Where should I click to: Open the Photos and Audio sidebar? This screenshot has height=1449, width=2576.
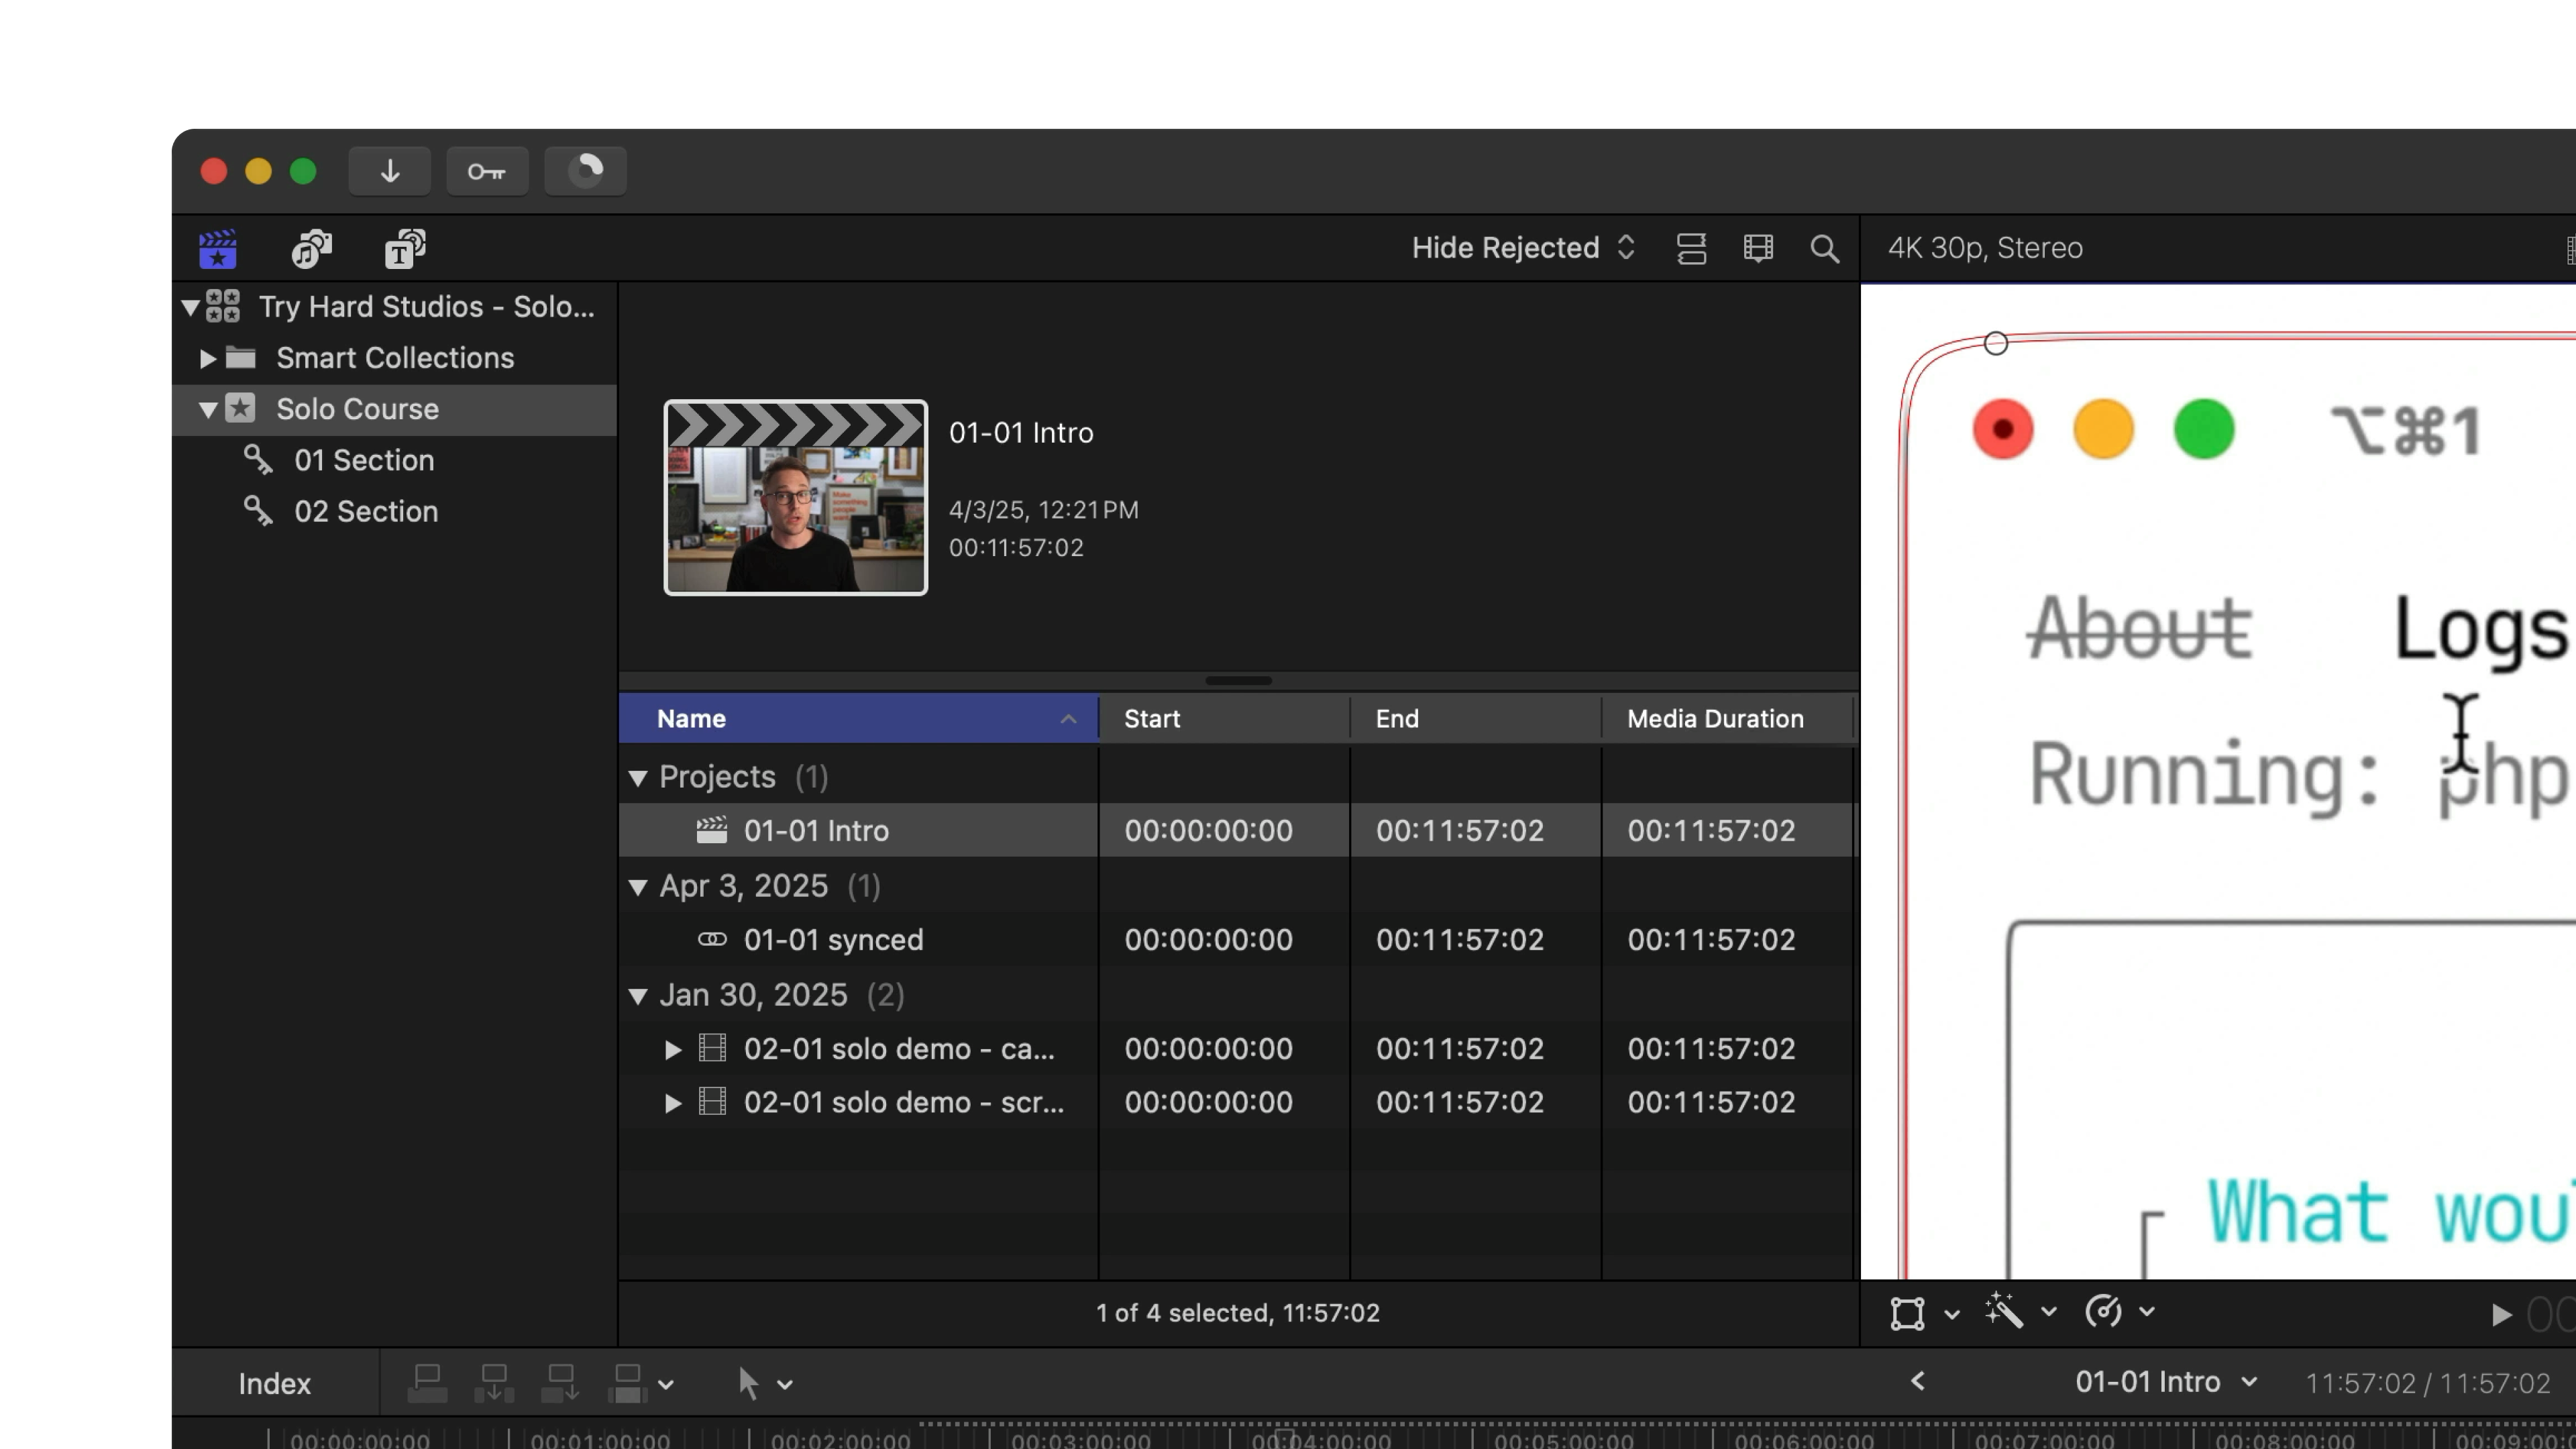[x=310, y=248]
